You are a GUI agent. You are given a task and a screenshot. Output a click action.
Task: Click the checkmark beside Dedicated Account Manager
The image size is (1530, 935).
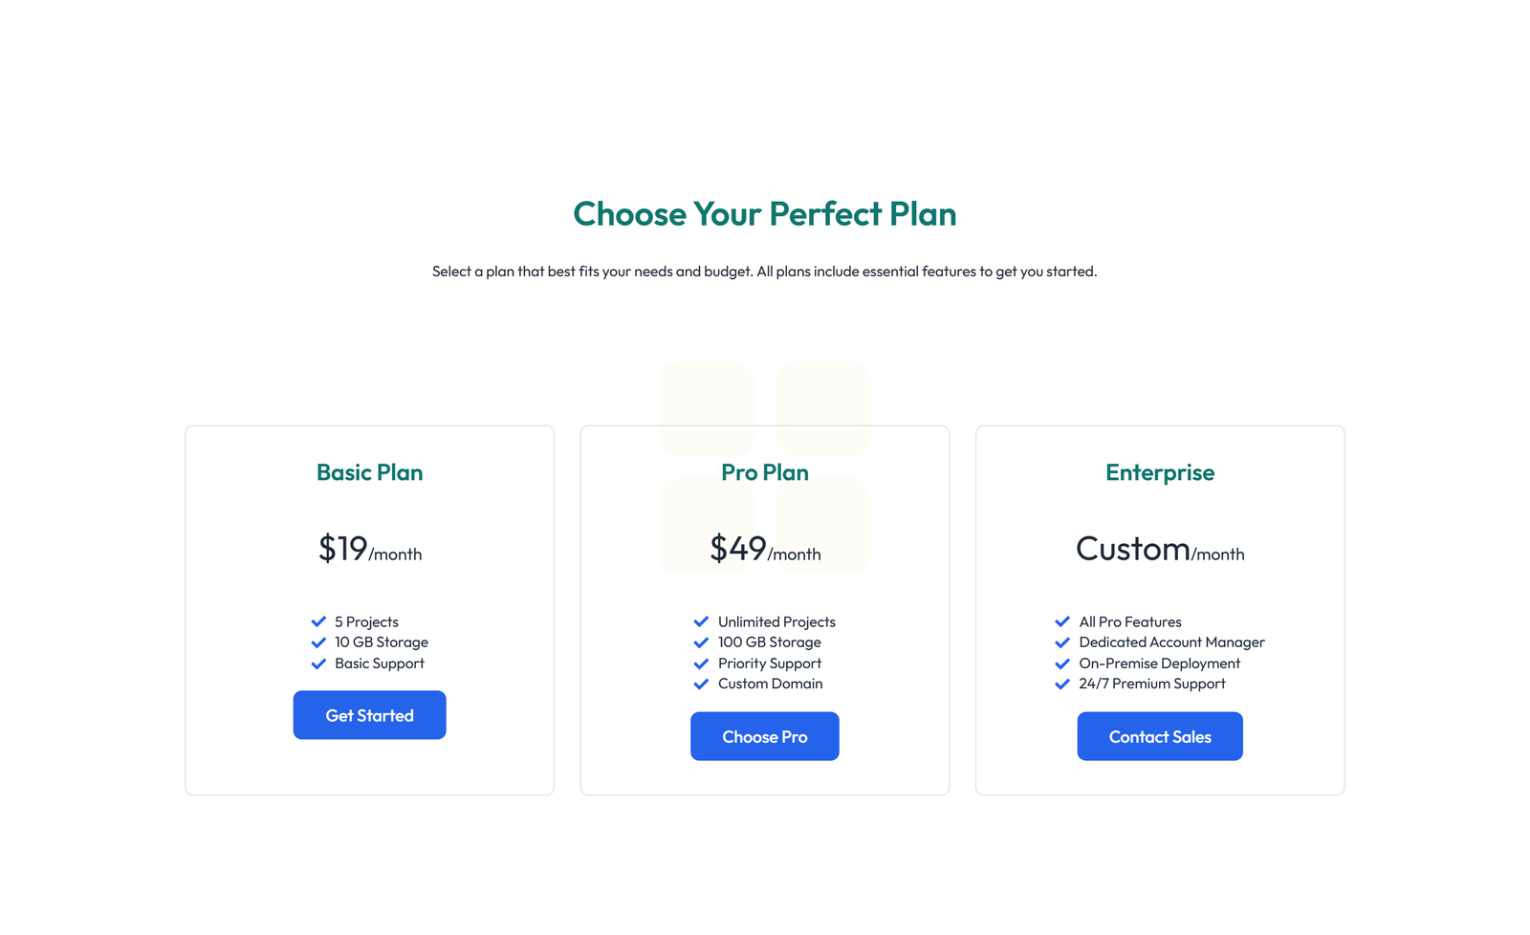1062,641
